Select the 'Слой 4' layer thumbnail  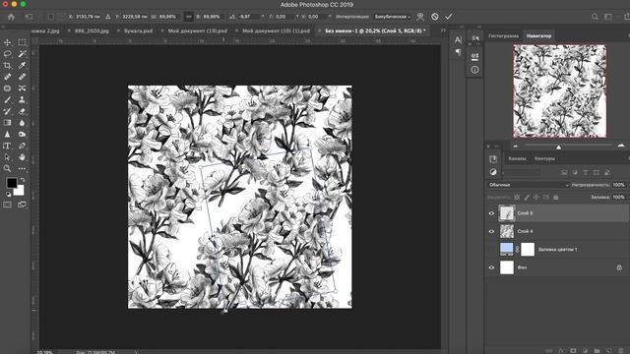coord(507,231)
